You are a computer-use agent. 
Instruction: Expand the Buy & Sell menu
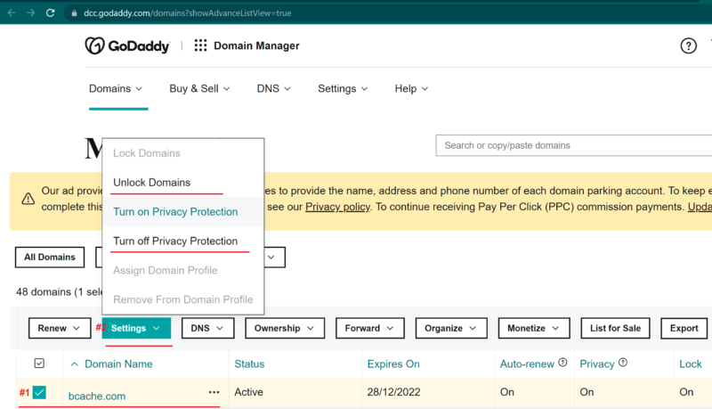[x=199, y=88]
